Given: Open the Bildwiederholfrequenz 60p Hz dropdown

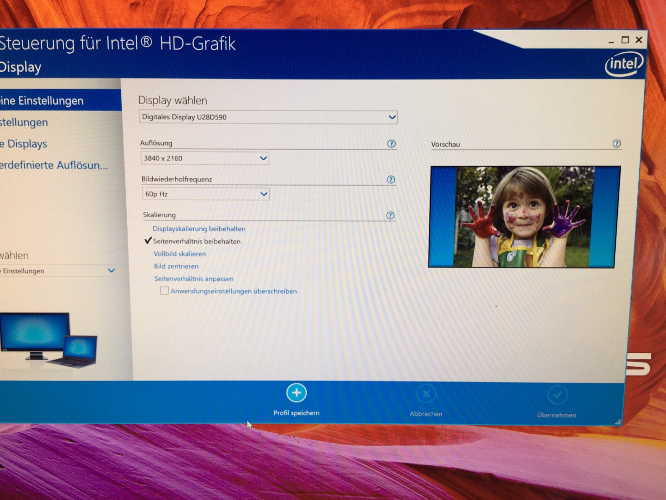Looking at the screenshot, I should tap(205, 194).
